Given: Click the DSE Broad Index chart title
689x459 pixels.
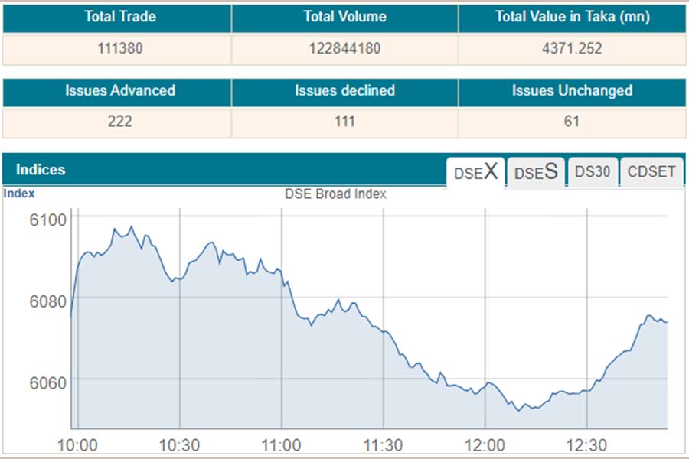Looking at the screenshot, I should pos(335,194).
